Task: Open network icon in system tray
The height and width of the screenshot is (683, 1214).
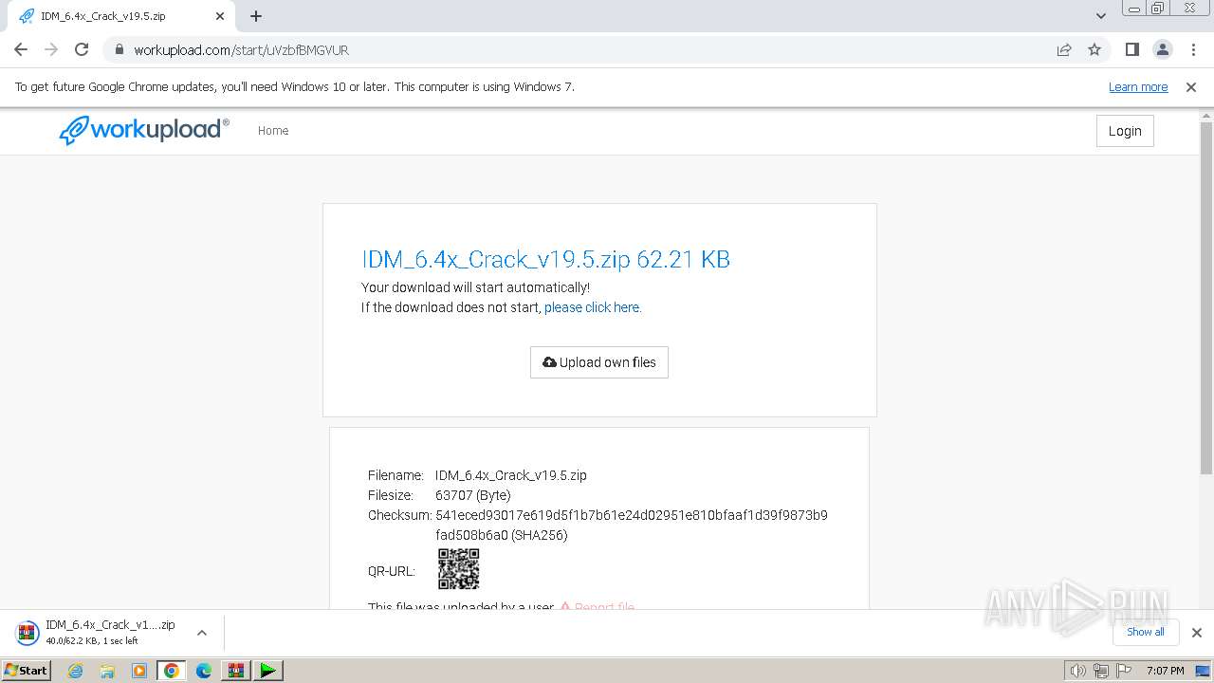Action: tap(1101, 671)
